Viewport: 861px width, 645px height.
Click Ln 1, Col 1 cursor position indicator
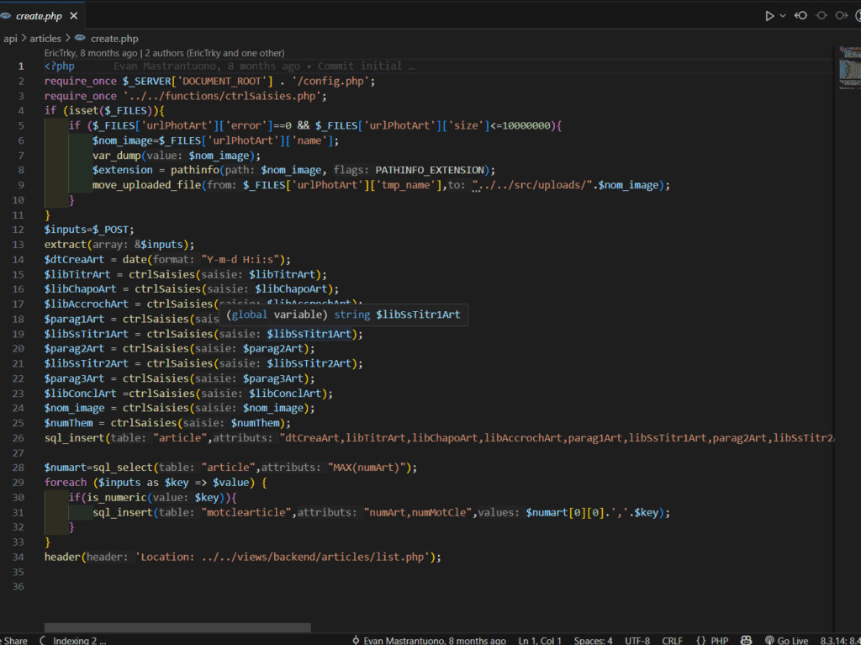point(539,640)
